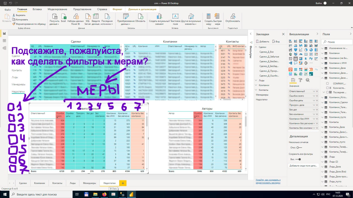Select the Table visual in Визуализации
Screen dimensions: 353x198
pos(295,59)
